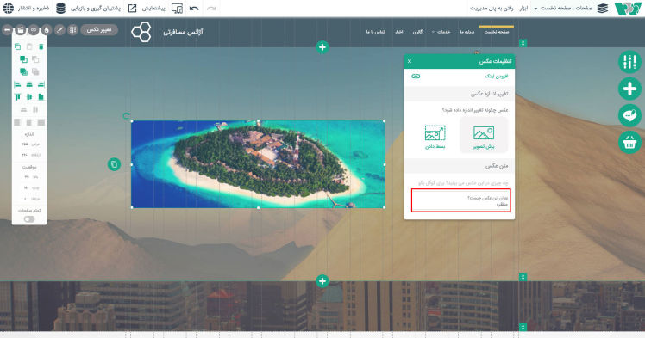Select the crop image resize option
Image resolution: width=645 pixels, height=338 pixels.
click(484, 135)
